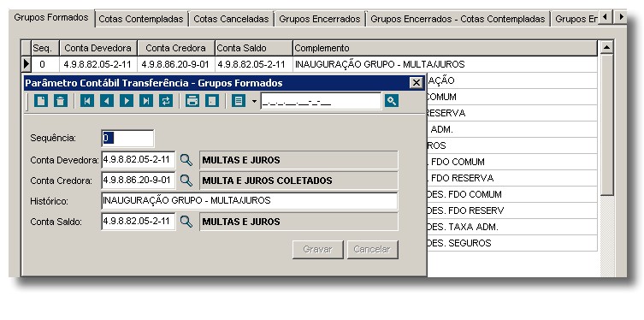
Task: Click the Complemento column header
Action: click(446, 48)
